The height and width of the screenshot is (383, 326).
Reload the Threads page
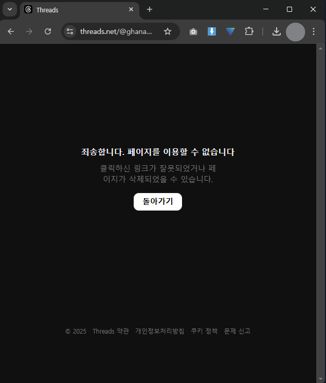point(48,31)
